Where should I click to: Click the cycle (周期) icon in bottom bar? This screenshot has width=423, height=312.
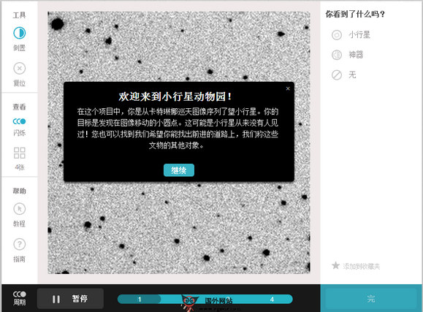20,298
